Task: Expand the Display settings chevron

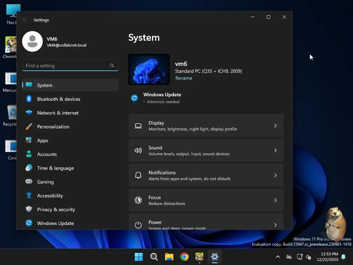Action: pos(275,126)
